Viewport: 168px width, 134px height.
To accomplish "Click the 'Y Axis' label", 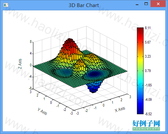I will [42, 111].
